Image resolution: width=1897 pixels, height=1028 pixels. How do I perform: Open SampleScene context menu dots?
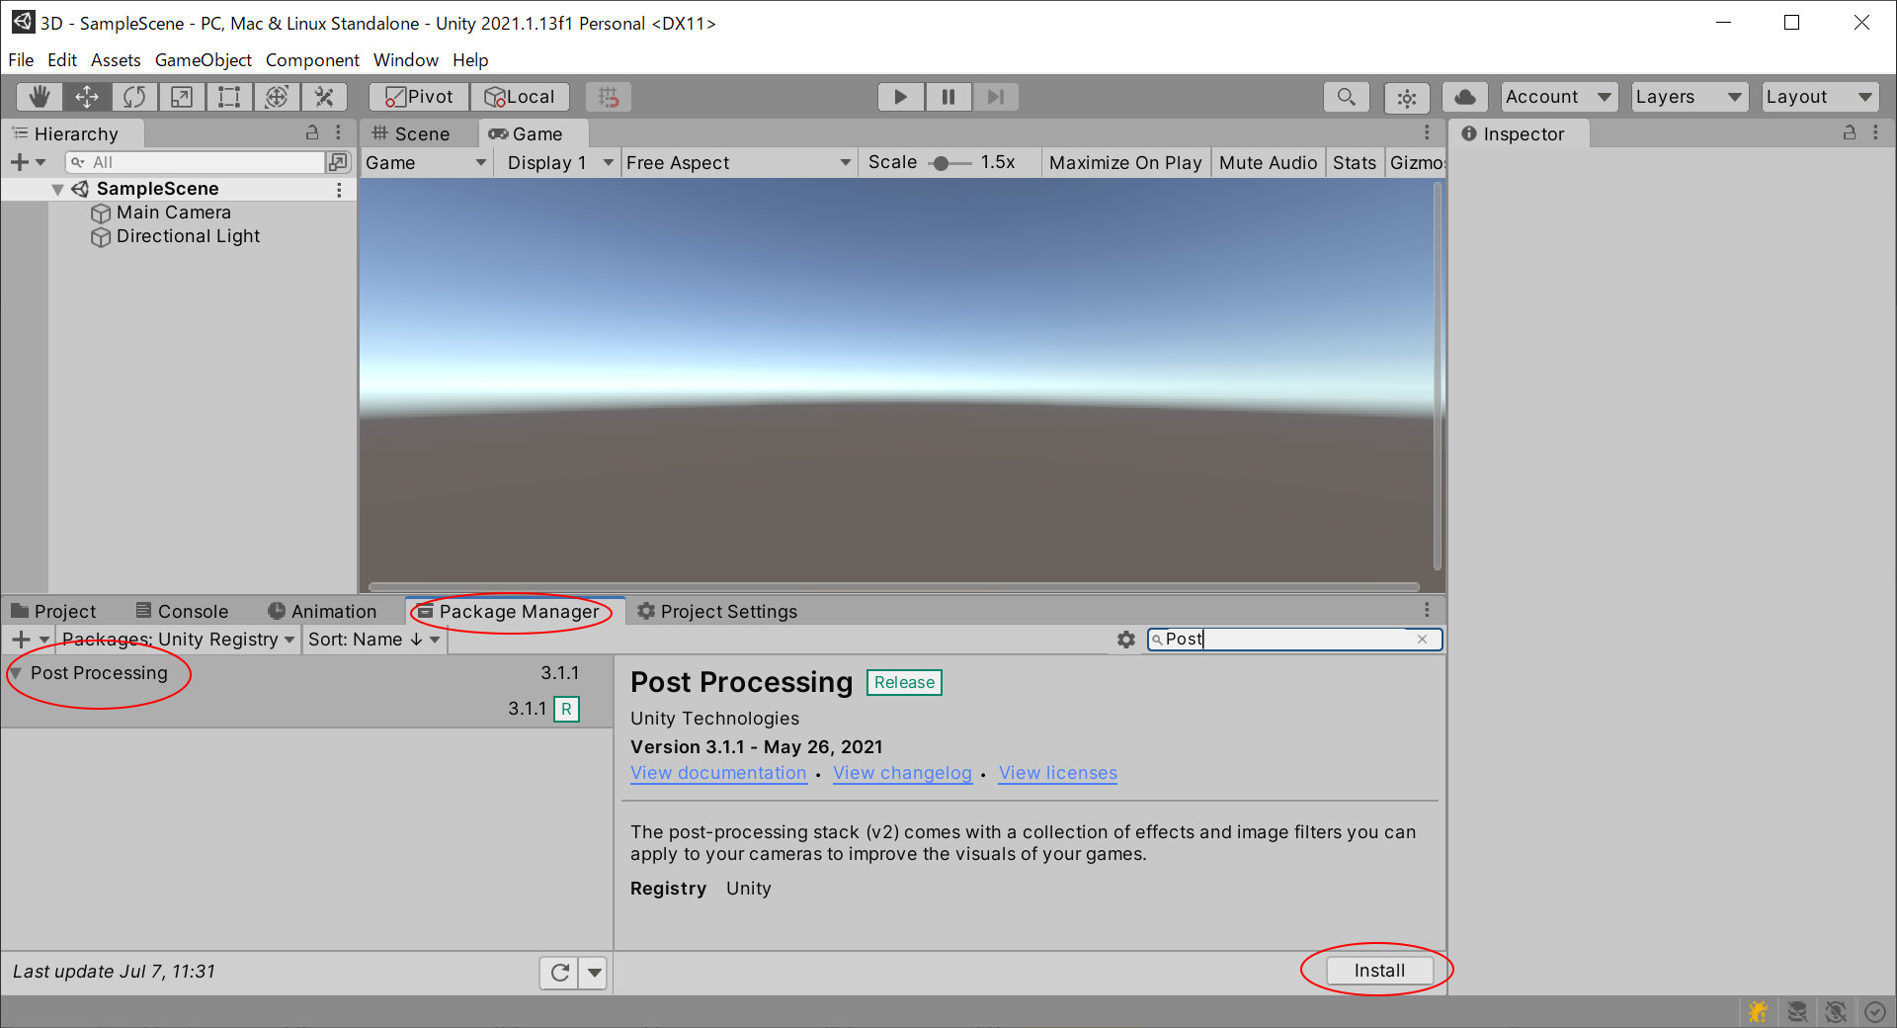[339, 189]
